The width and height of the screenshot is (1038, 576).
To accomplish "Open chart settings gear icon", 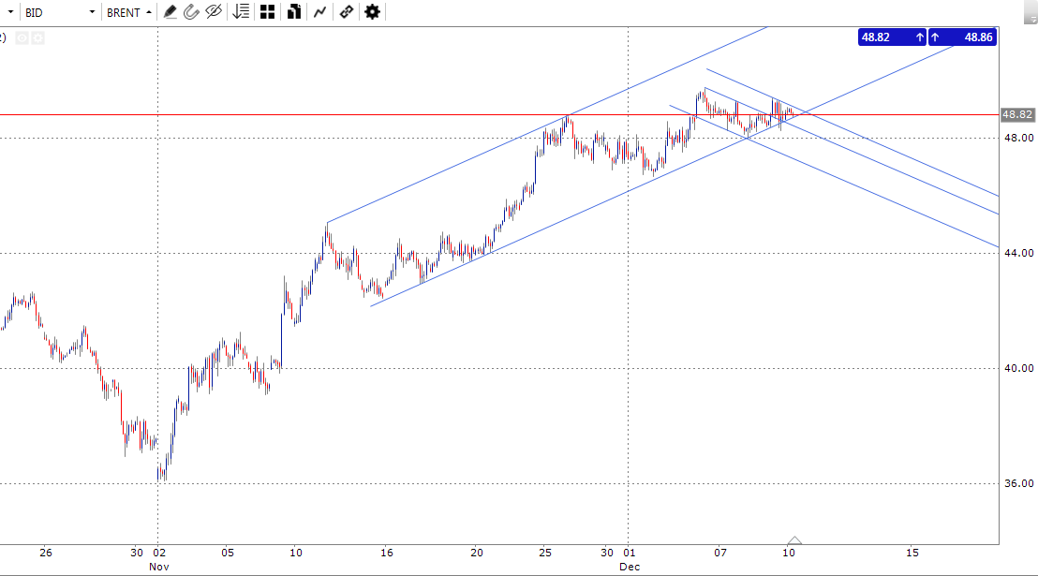I will tap(373, 12).
